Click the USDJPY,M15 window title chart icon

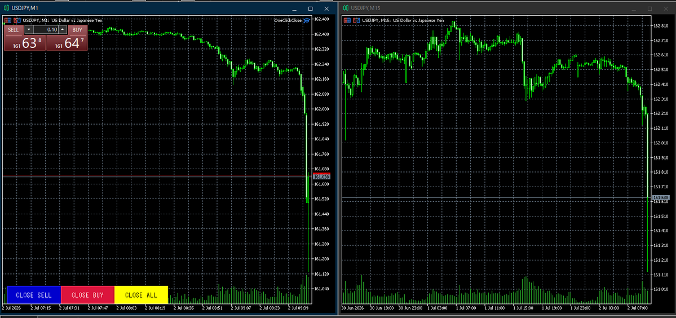(346, 8)
